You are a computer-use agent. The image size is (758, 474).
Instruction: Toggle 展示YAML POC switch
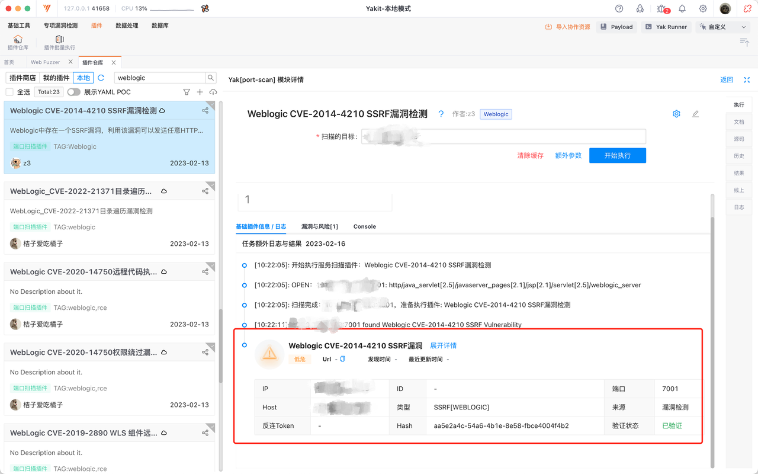tap(73, 92)
